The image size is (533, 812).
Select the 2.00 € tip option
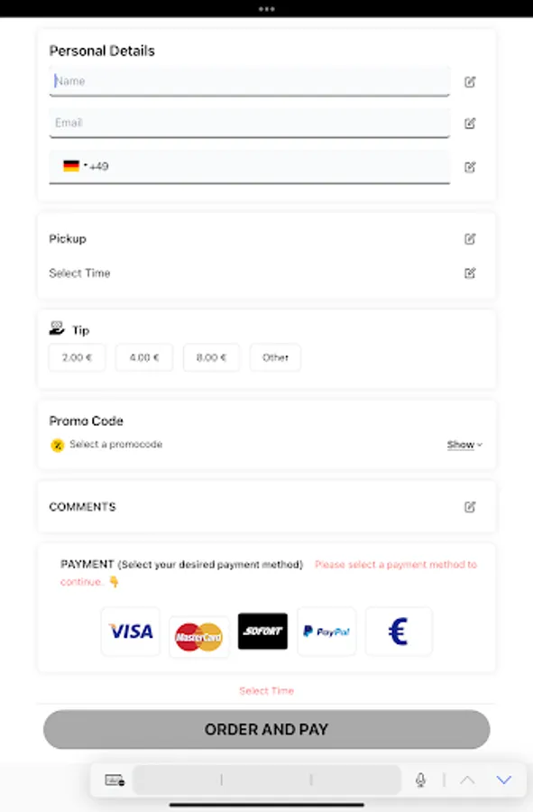[76, 357]
